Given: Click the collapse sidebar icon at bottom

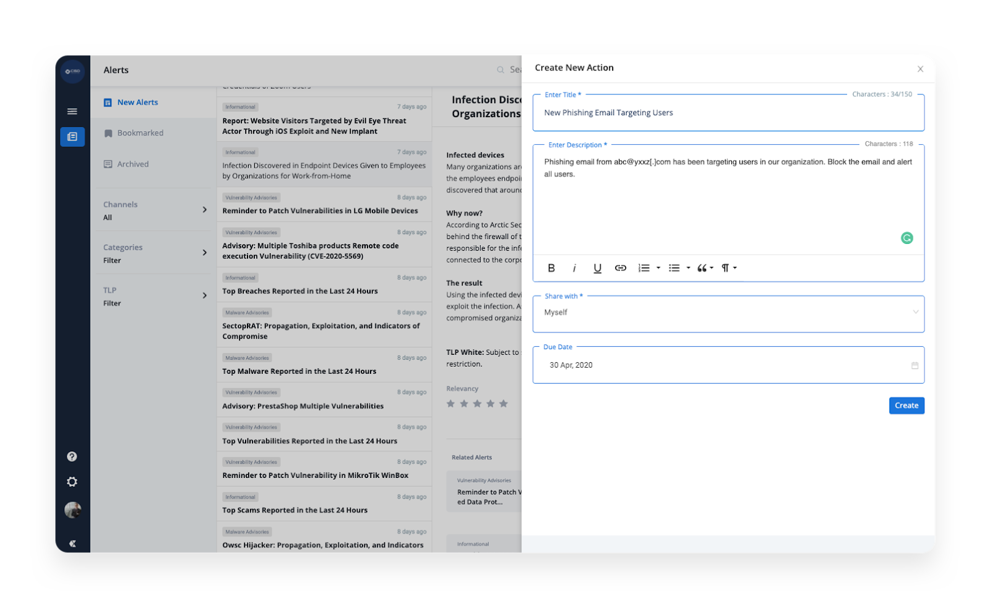Looking at the screenshot, I should point(72,544).
